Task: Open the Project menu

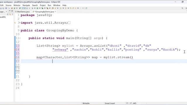Action: point(43,5)
